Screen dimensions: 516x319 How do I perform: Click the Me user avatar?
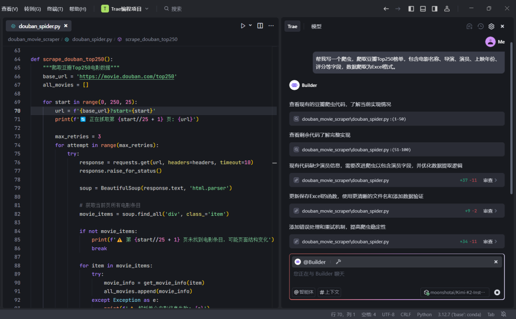pyautogui.click(x=490, y=42)
